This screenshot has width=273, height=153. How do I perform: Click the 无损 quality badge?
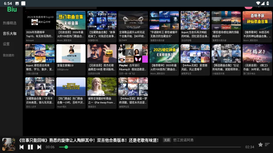coord(167,140)
